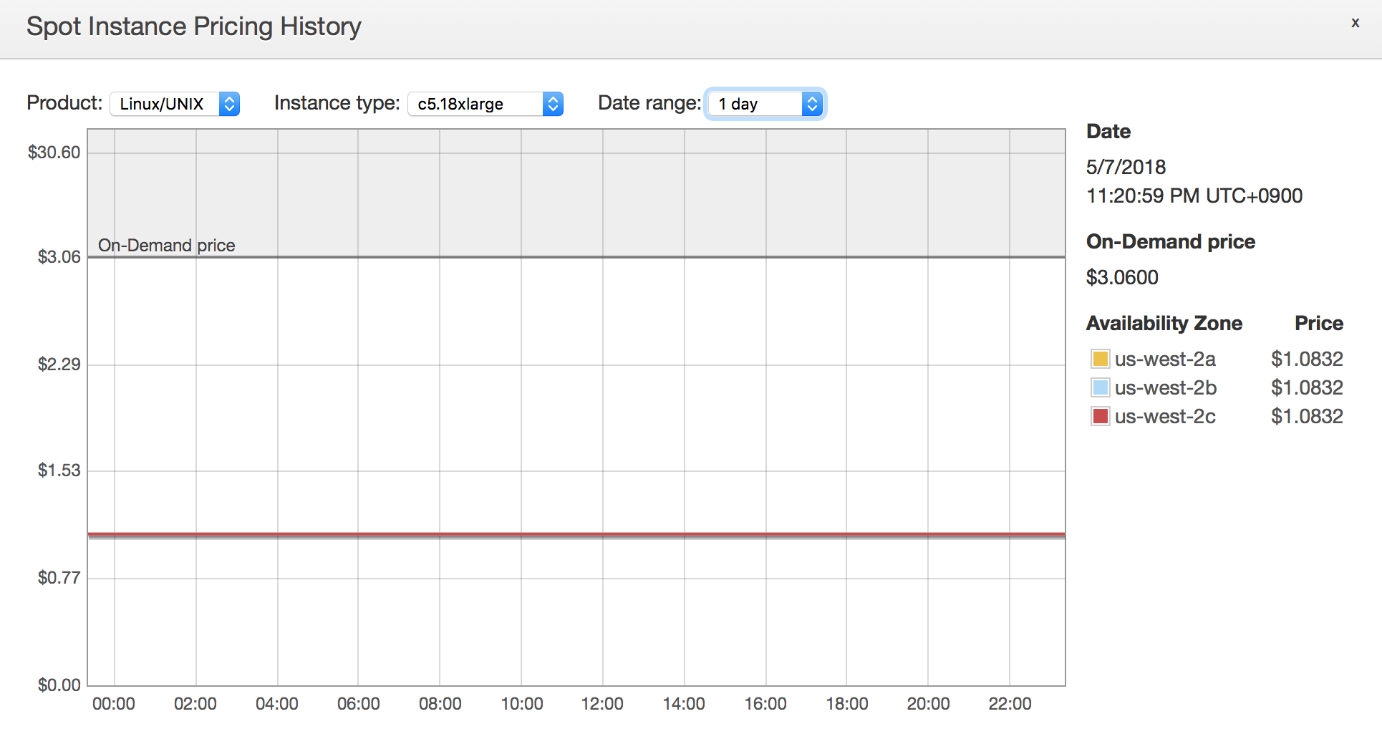Screen dimensions: 1382x729
Task: Click the Availability Zone column header
Action: (x=1164, y=323)
